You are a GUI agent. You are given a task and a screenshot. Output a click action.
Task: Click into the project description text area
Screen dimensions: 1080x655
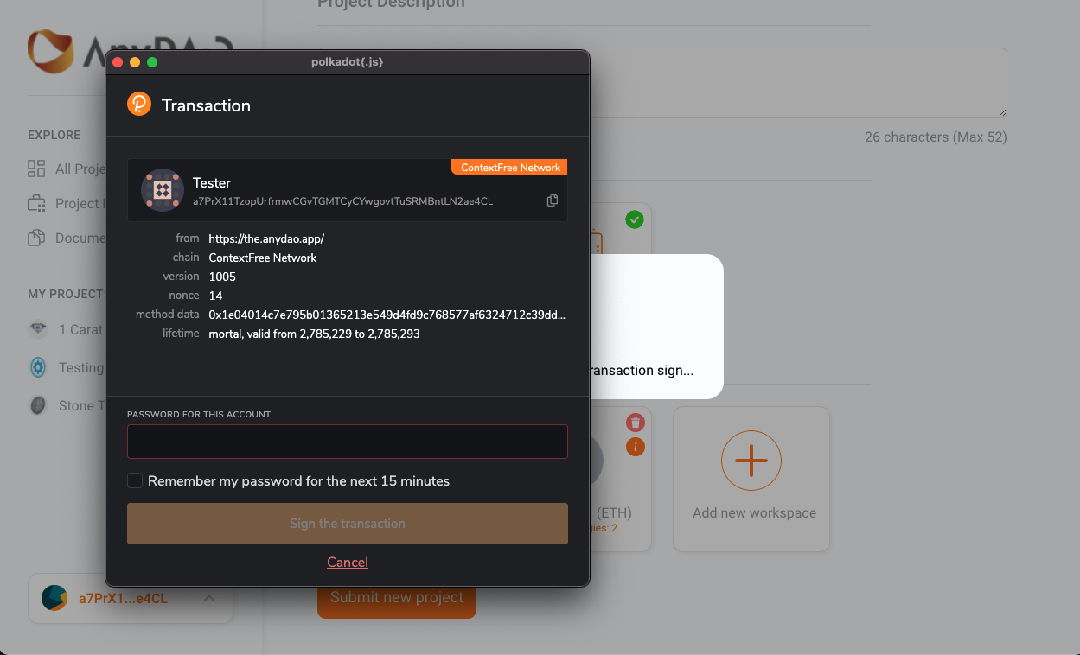pos(799,82)
